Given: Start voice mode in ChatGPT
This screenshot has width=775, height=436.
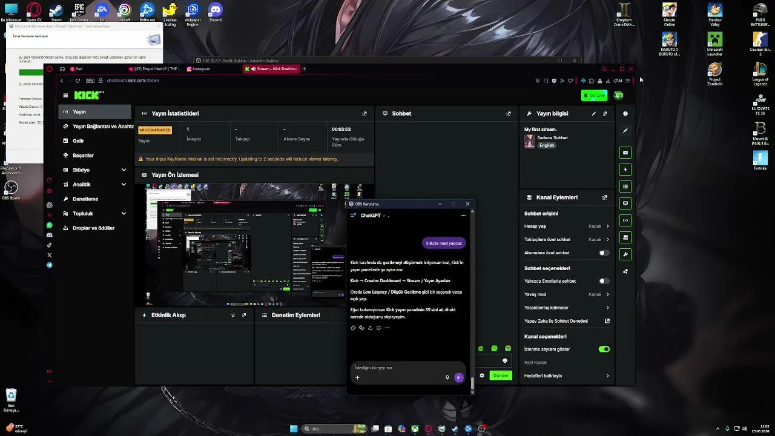Looking at the screenshot, I should point(459,377).
